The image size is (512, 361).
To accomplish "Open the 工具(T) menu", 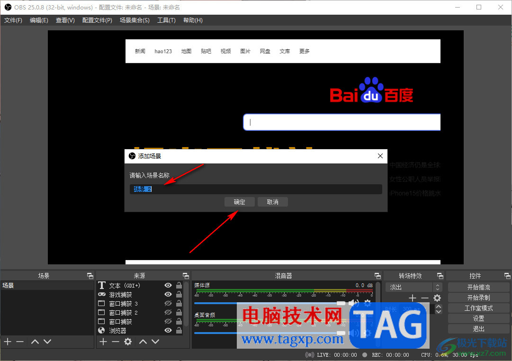I will pos(166,20).
